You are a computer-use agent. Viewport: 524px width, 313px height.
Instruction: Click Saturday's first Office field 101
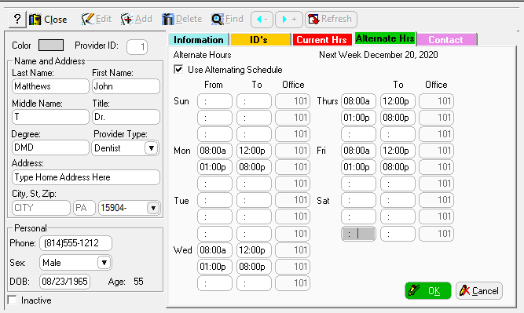tap(437, 200)
